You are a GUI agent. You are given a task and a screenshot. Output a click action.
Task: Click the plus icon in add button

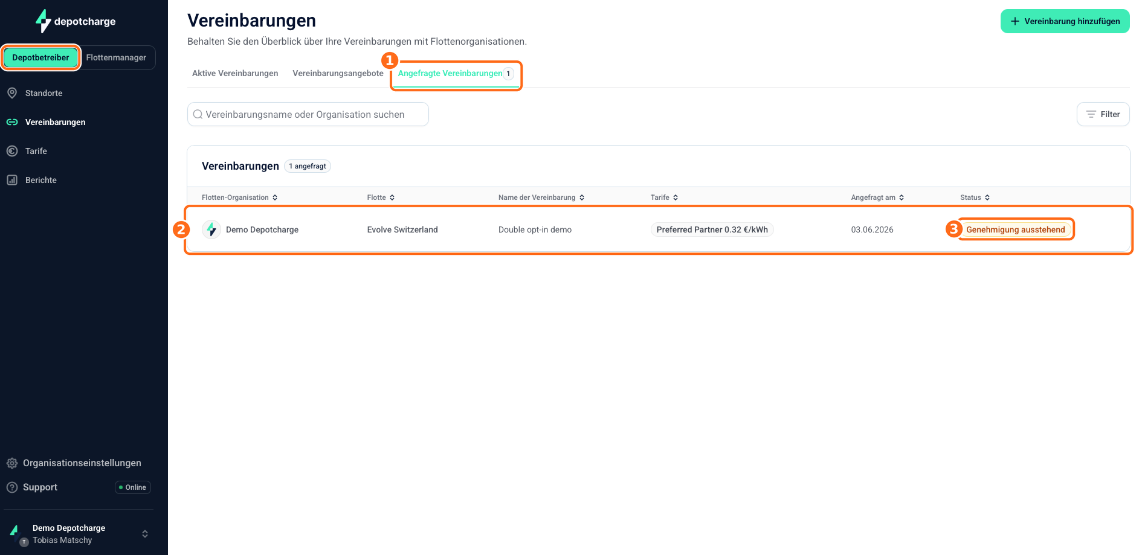point(1015,21)
